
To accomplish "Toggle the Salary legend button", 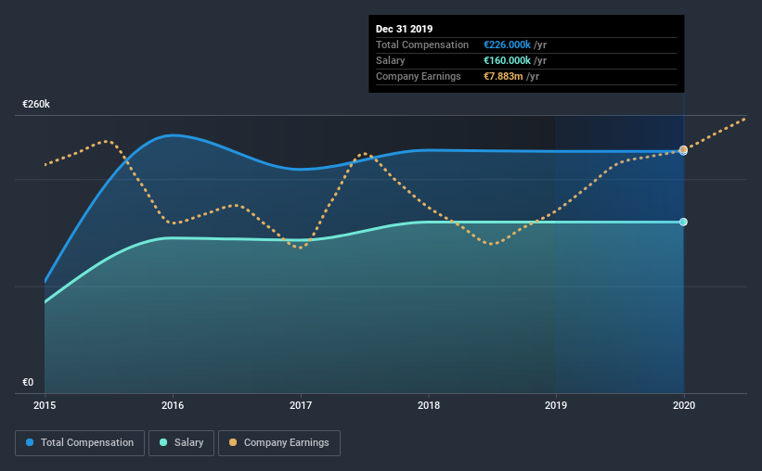I will pos(181,443).
